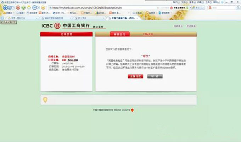Open the 查看 menu
Image resolution: width=241 pixels, height=142 pixels.
(x=192, y=2)
